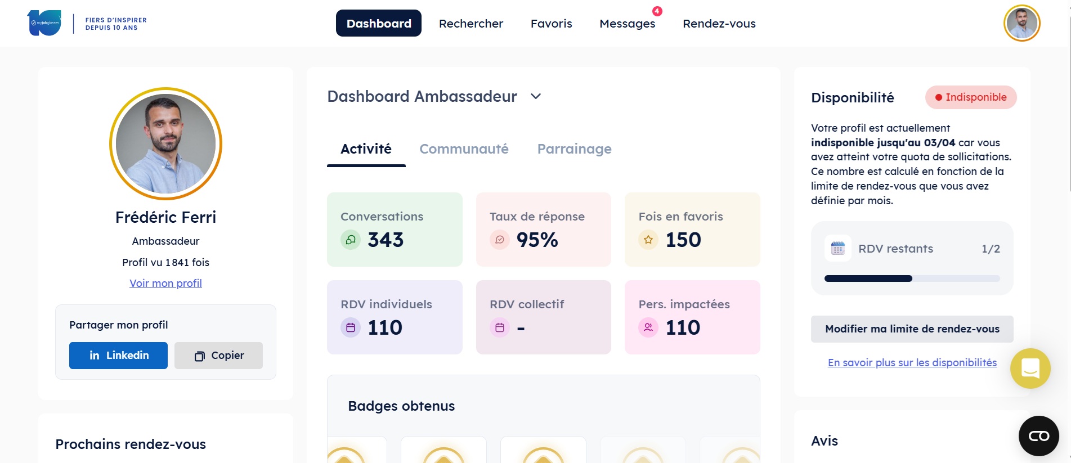Click the people icon on Pers. impactées
The width and height of the screenshot is (1071, 463).
point(648,327)
